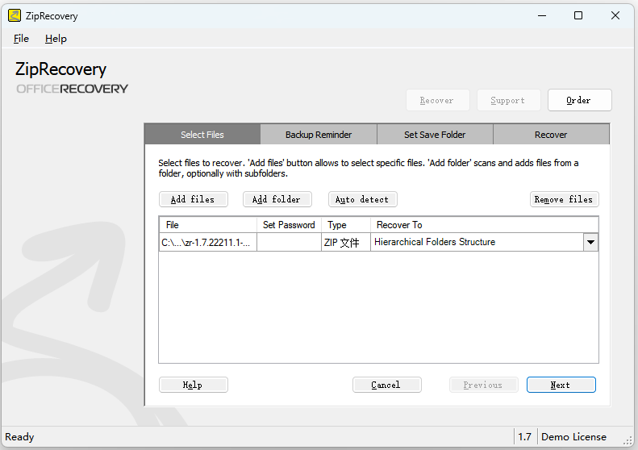Click the 'Ready' status bar text
Viewport: 638px width, 450px height.
click(x=19, y=437)
